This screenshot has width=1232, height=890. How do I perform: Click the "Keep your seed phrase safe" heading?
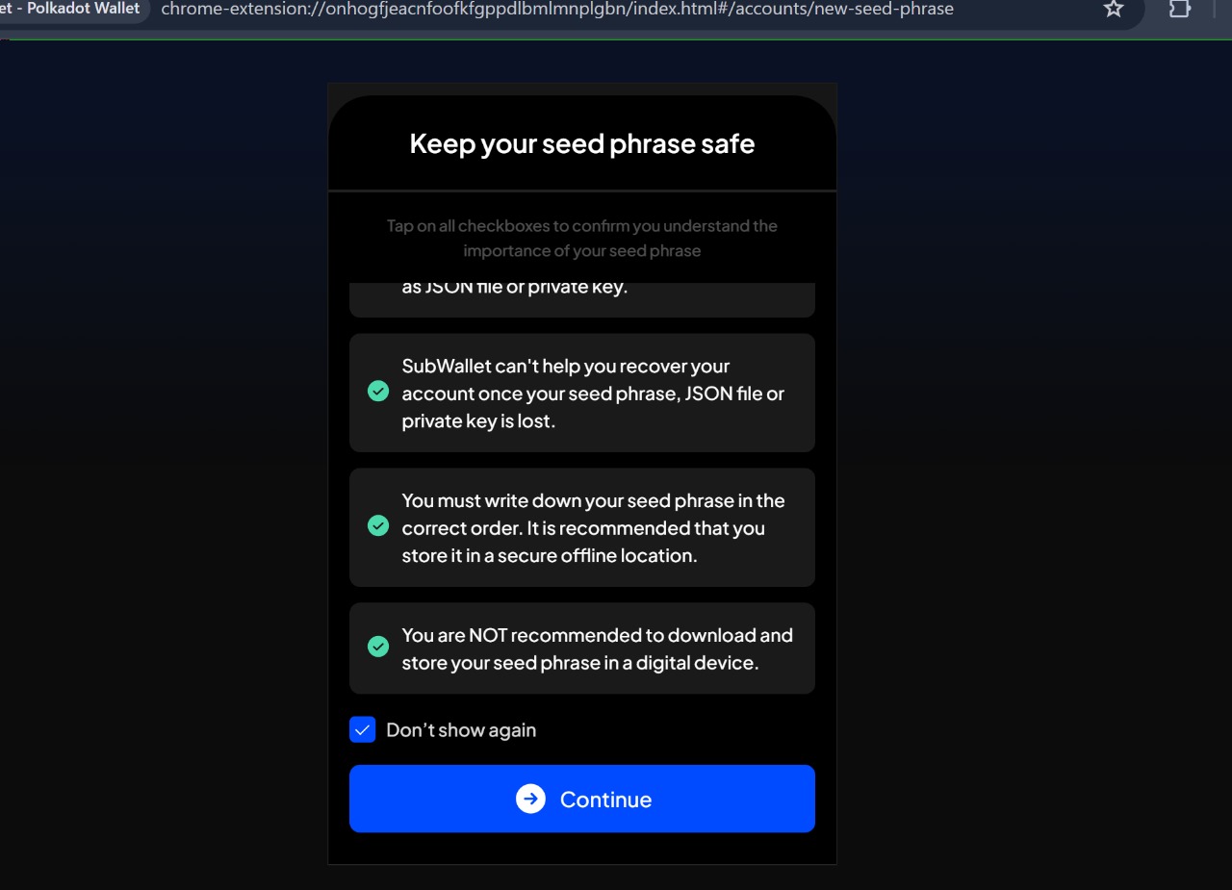click(x=582, y=143)
